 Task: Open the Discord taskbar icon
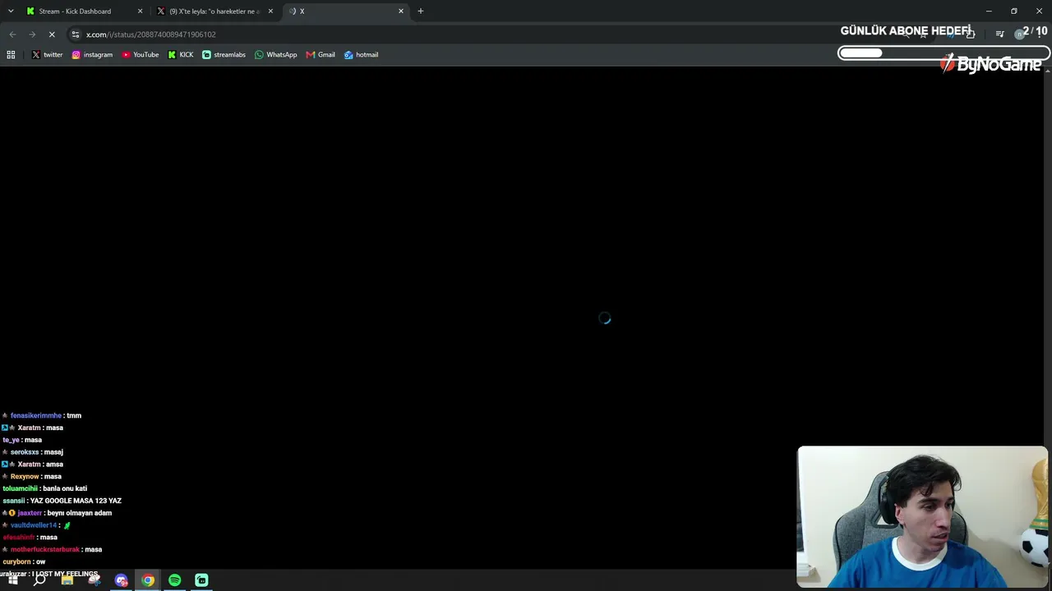click(x=122, y=580)
